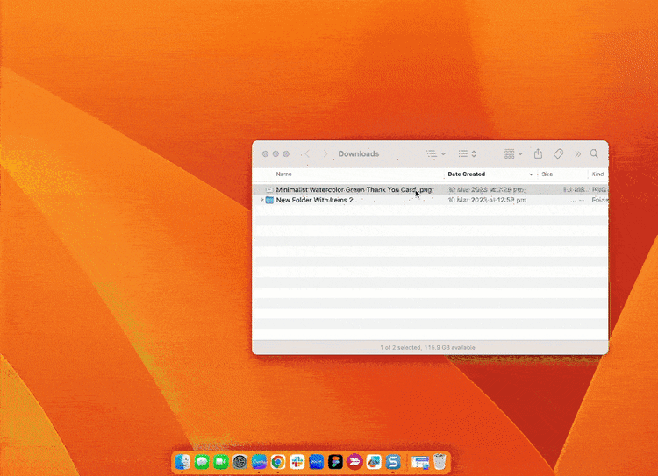Open the Trash in the Dock
This screenshot has width=658, height=476.
point(440,462)
